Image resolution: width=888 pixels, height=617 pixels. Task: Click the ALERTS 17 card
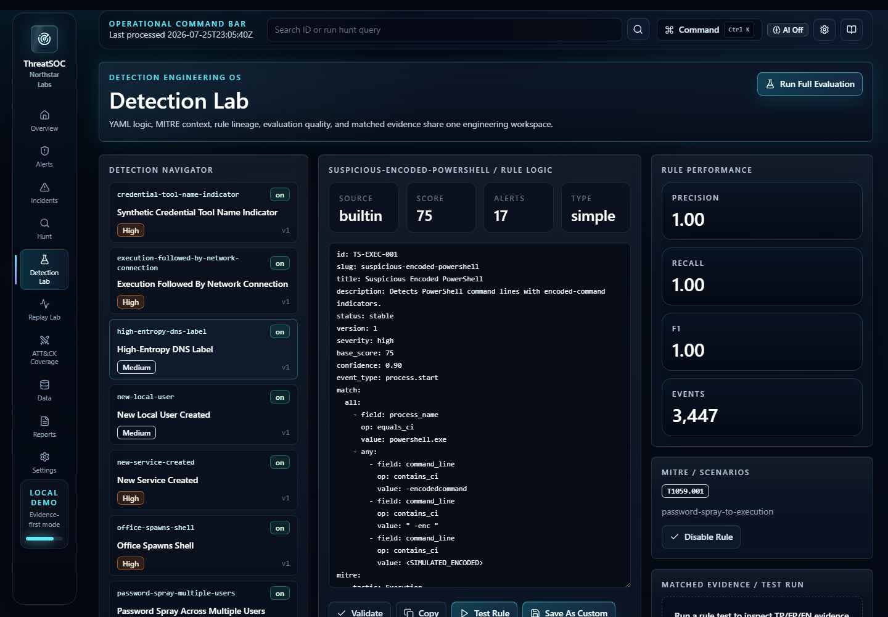click(x=519, y=207)
